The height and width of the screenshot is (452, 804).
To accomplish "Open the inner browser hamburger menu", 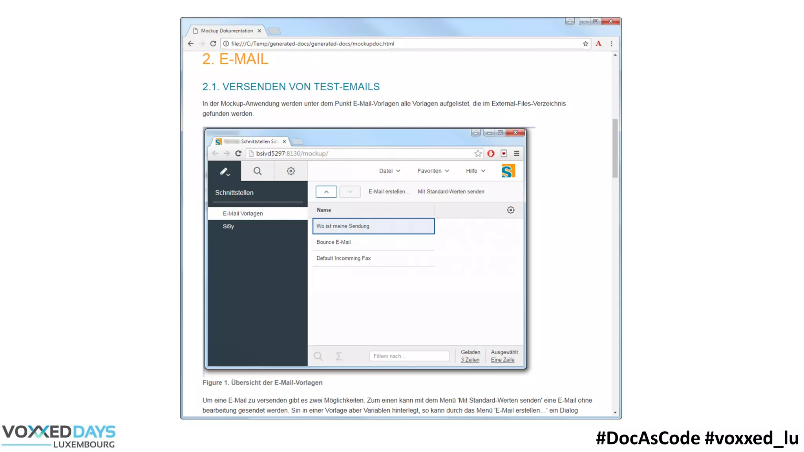I will click(x=517, y=153).
